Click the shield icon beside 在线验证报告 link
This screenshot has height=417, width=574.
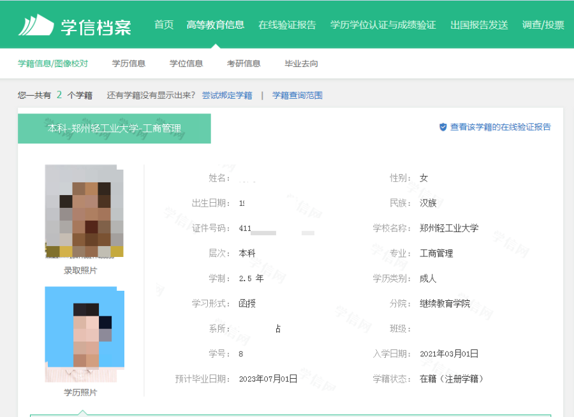[443, 127]
